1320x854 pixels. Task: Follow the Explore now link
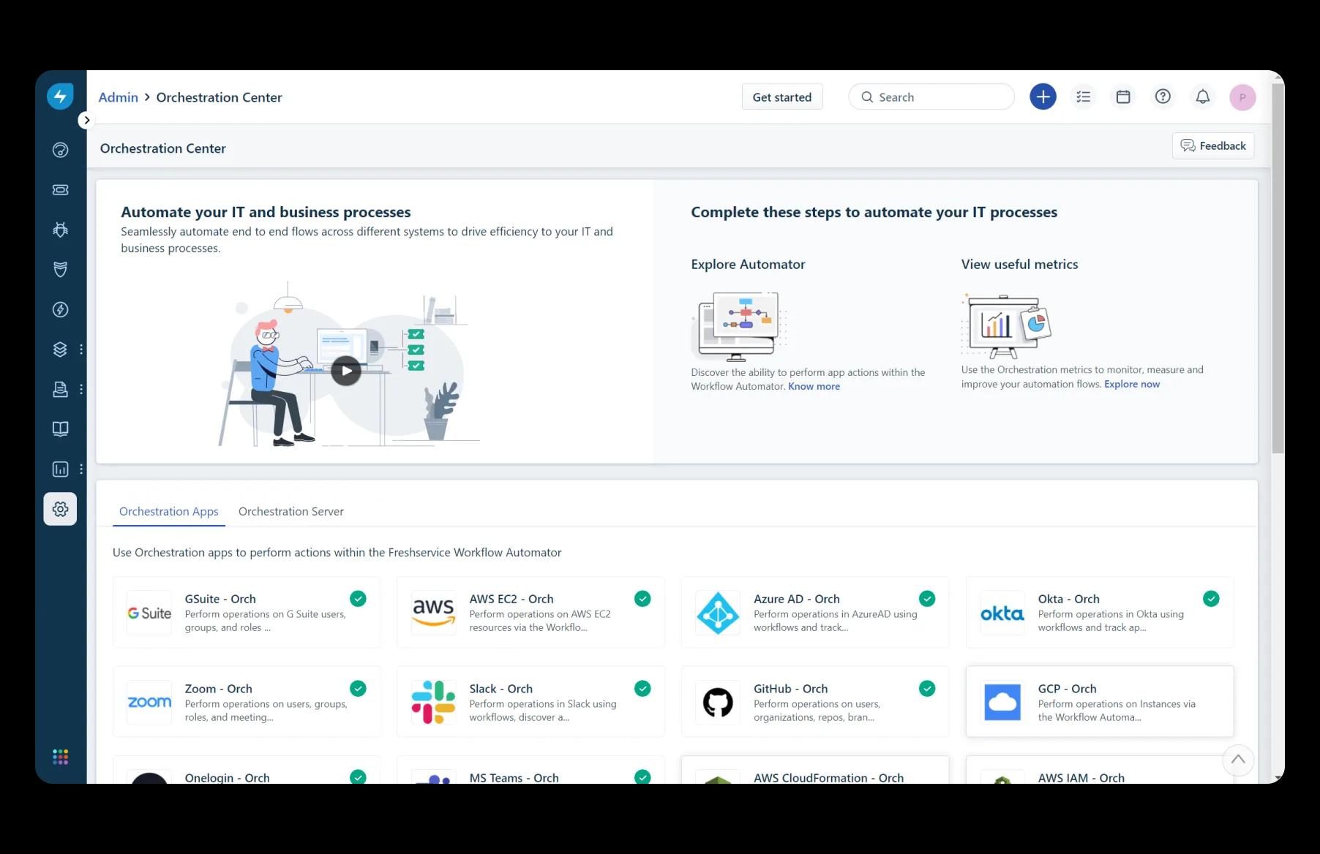pos(1132,384)
